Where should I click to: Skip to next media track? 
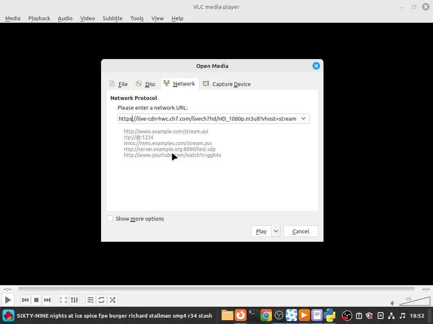pyautogui.click(x=47, y=300)
